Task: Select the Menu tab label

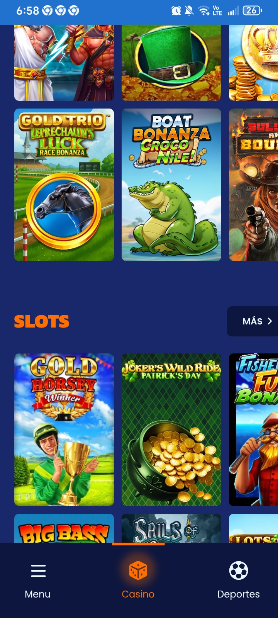Action: click(x=38, y=594)
